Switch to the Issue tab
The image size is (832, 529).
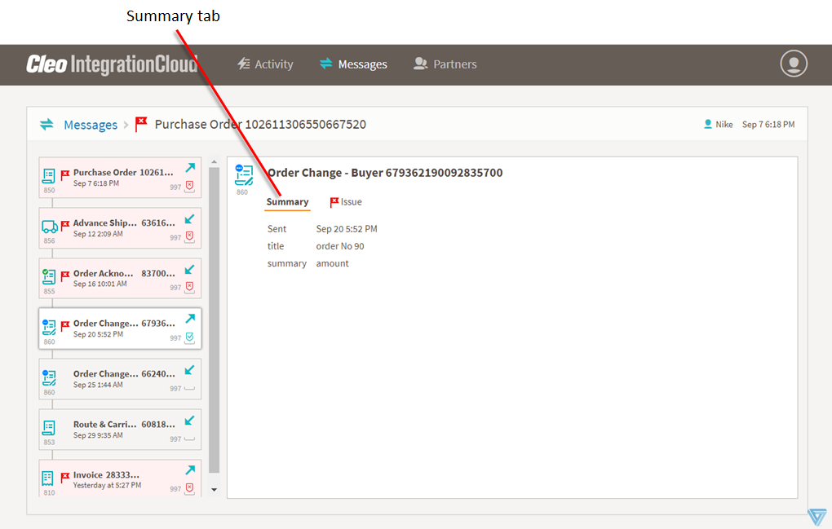point(346,202)
